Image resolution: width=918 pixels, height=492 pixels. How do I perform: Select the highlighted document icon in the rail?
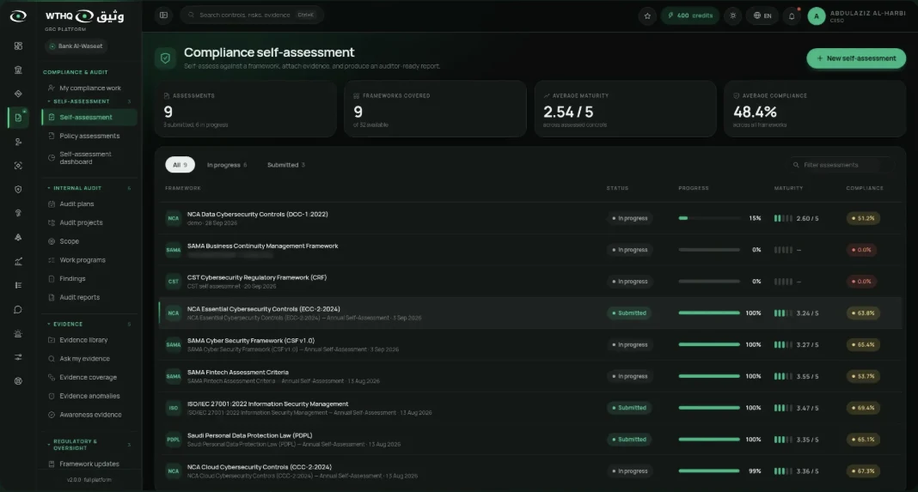[x=18, y=118]
